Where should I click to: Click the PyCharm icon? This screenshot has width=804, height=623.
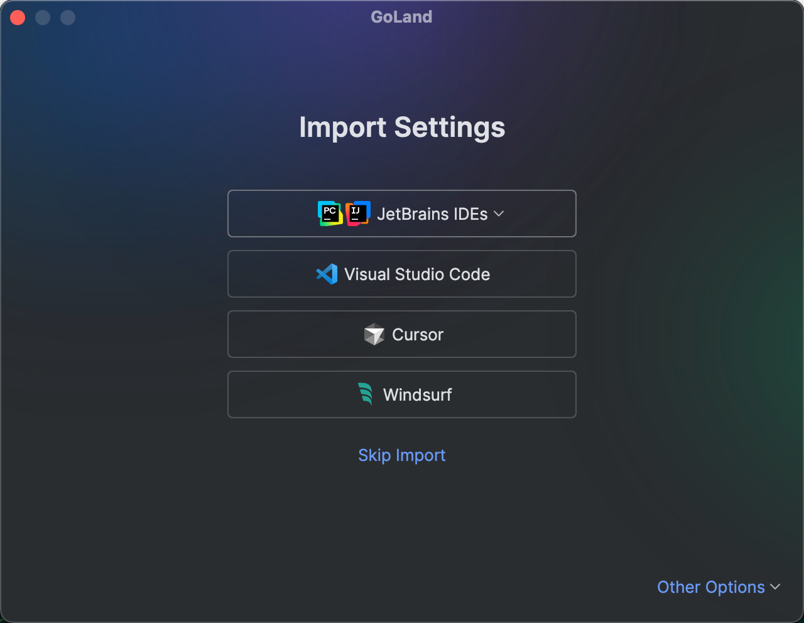point(329,214)
